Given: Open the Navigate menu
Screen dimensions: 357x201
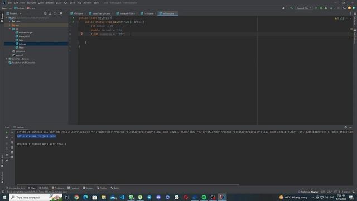Looking at the screenshot, I should 31,3.
